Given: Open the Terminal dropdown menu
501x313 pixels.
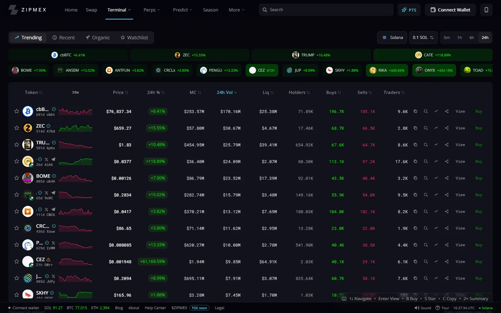Looking at the screenshot, I should pyautogui.click(x=119, y=10).
